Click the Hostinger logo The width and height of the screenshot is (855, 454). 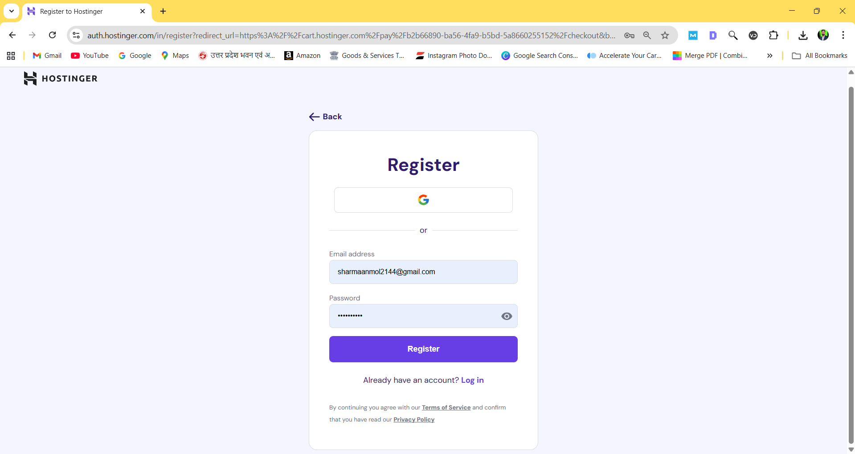point(61,78)
